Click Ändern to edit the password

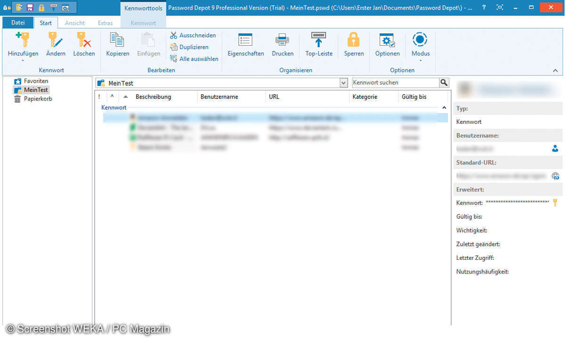point(56,44)
